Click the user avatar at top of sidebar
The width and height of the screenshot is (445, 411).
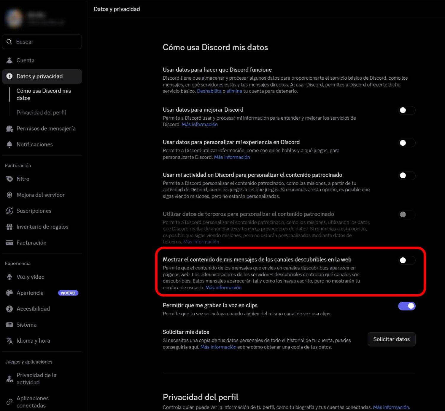(x=14, y=18)
